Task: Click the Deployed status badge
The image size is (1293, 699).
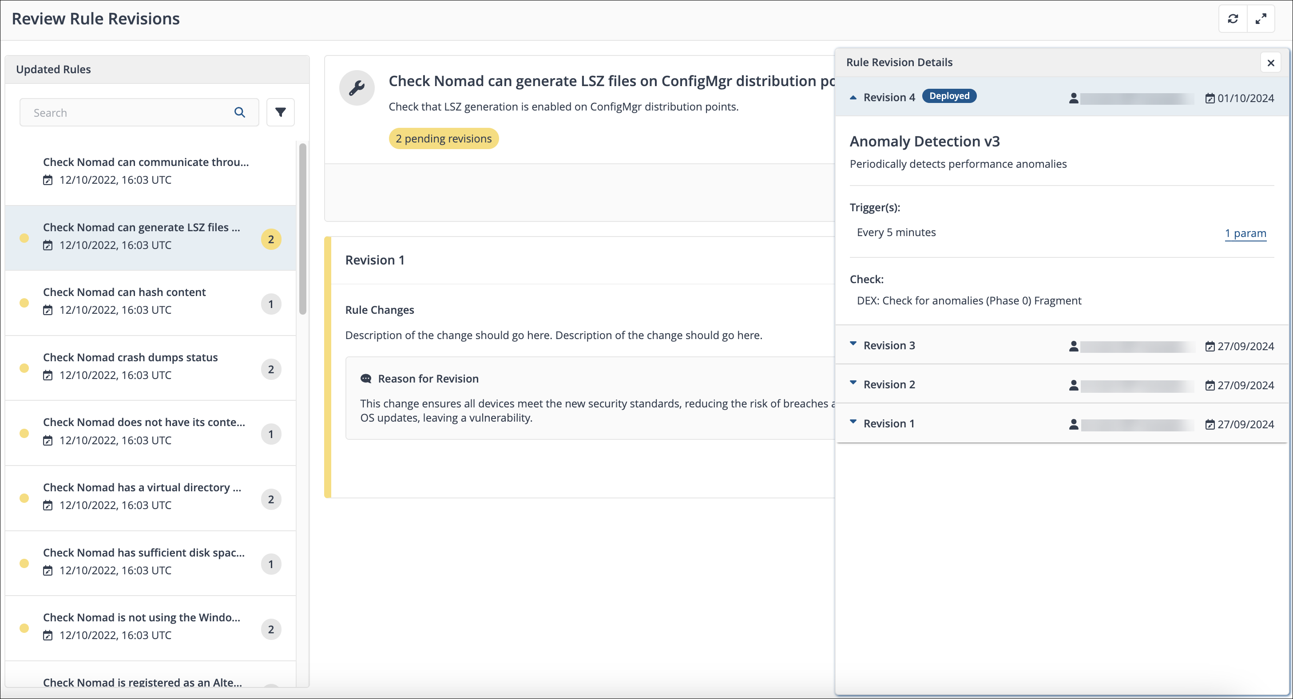Action: pyautogui.click(x=949, y=96)
